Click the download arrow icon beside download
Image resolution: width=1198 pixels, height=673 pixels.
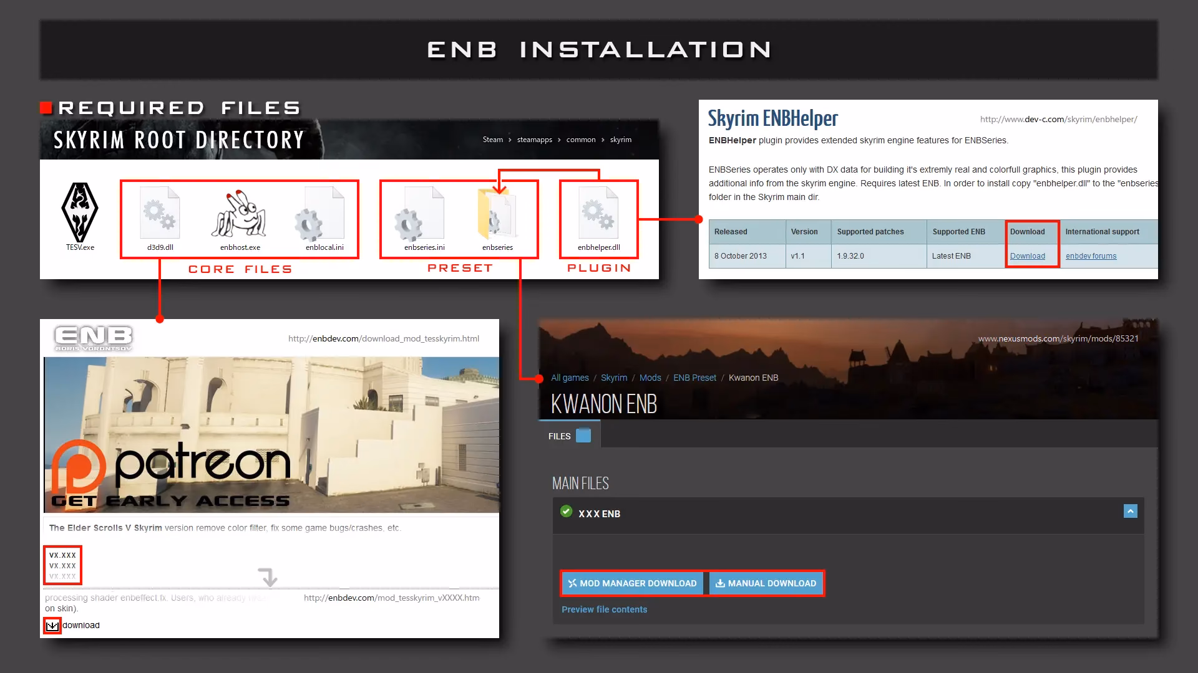coord(52,626)
